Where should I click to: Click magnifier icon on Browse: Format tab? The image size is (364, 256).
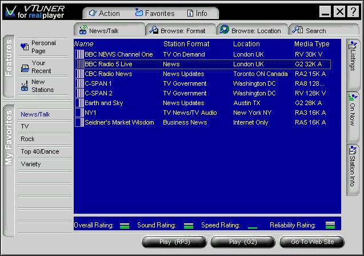pyautogui.click(x=154, y=30)
